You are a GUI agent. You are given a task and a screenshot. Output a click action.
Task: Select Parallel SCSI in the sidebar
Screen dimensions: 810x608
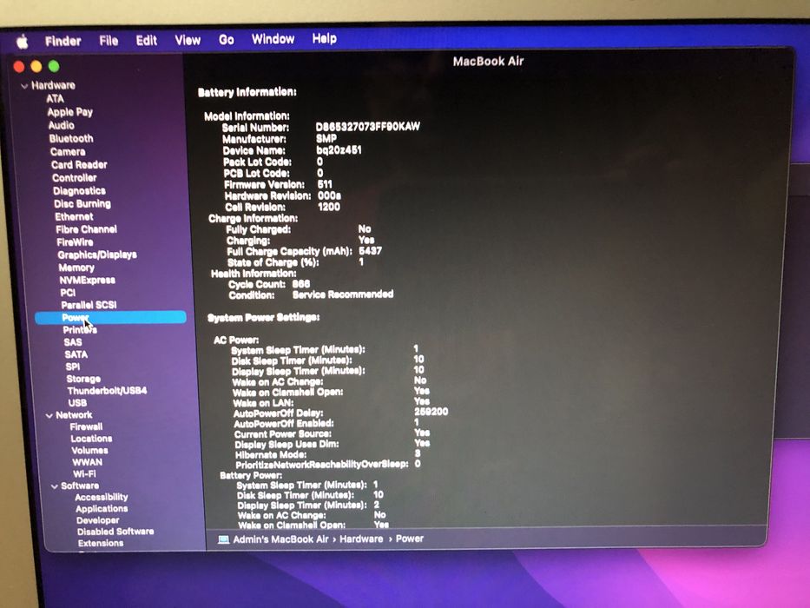89,305
